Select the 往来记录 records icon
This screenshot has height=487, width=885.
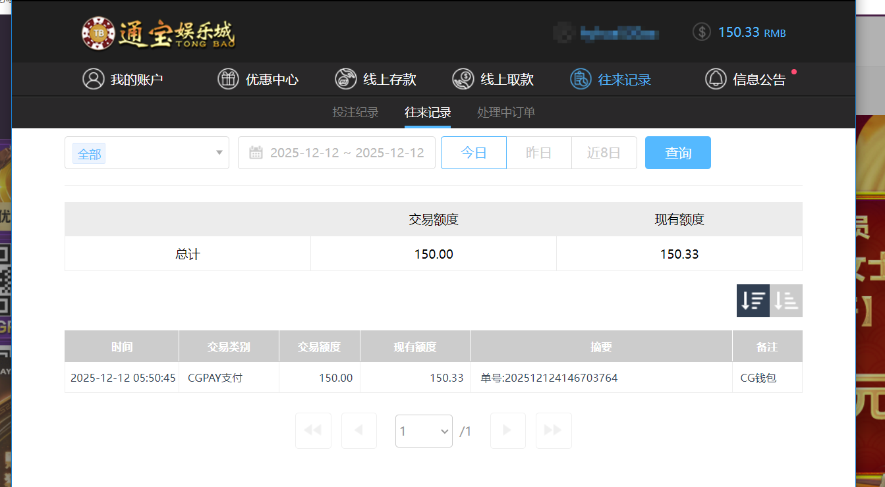click(581, 78)
